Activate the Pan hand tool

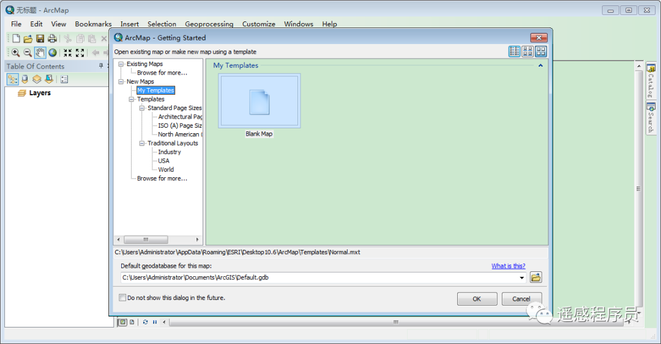40,53
